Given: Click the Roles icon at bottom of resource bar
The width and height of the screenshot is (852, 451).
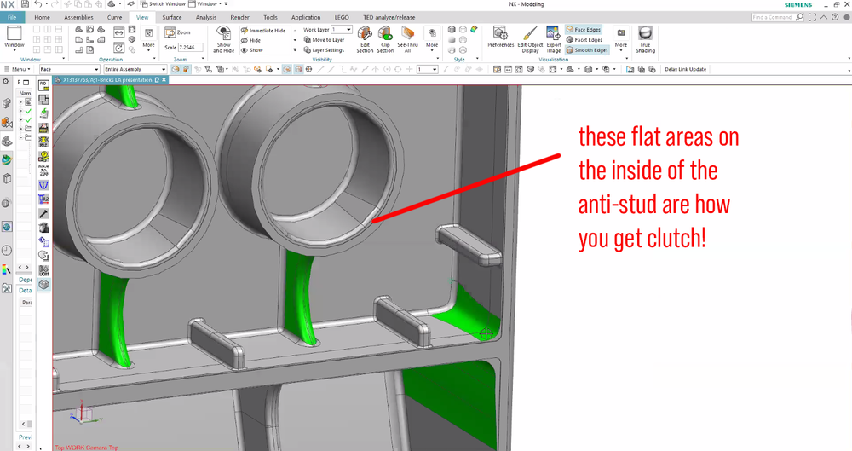Looking at the screenshot, I should click(x=7, y=288).
